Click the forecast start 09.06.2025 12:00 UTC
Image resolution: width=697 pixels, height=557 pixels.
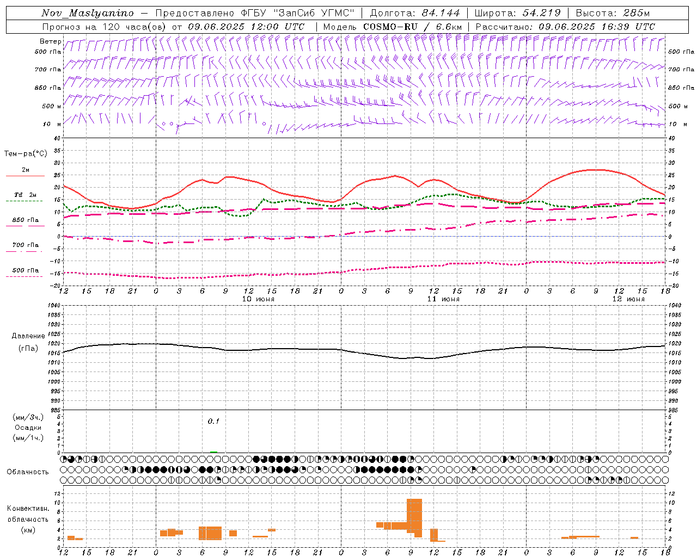coord(246,27)
